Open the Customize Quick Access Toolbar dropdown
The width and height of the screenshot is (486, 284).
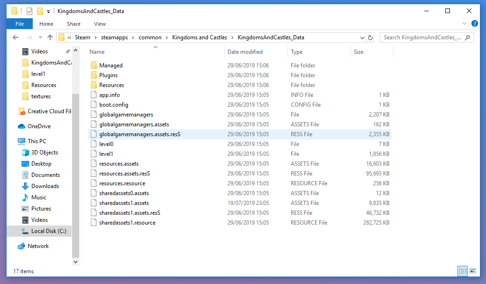pyautogui.click(x=48, y=11)
